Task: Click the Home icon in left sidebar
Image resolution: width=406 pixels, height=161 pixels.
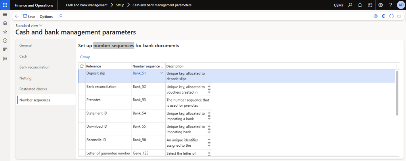Action: click(x=5, y=23)
